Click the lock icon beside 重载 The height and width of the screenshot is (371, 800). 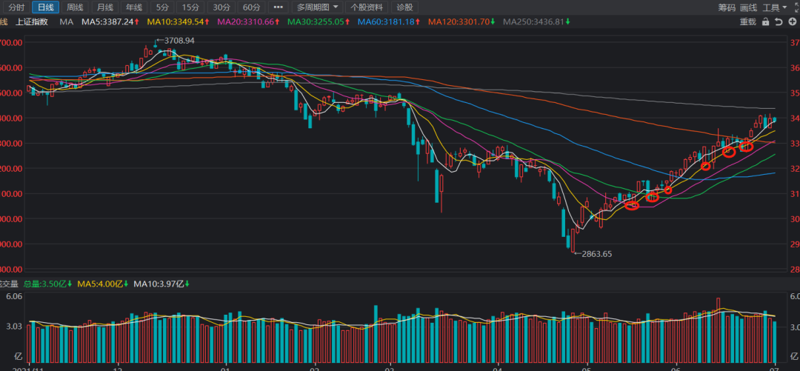(x=767, y=22)
